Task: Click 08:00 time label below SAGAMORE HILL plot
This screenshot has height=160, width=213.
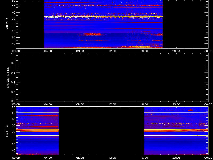Action: tap(80, 105)
